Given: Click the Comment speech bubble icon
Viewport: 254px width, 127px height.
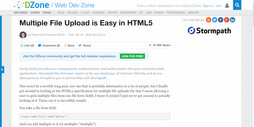Looking at the screenshot, I should [39, 46].
